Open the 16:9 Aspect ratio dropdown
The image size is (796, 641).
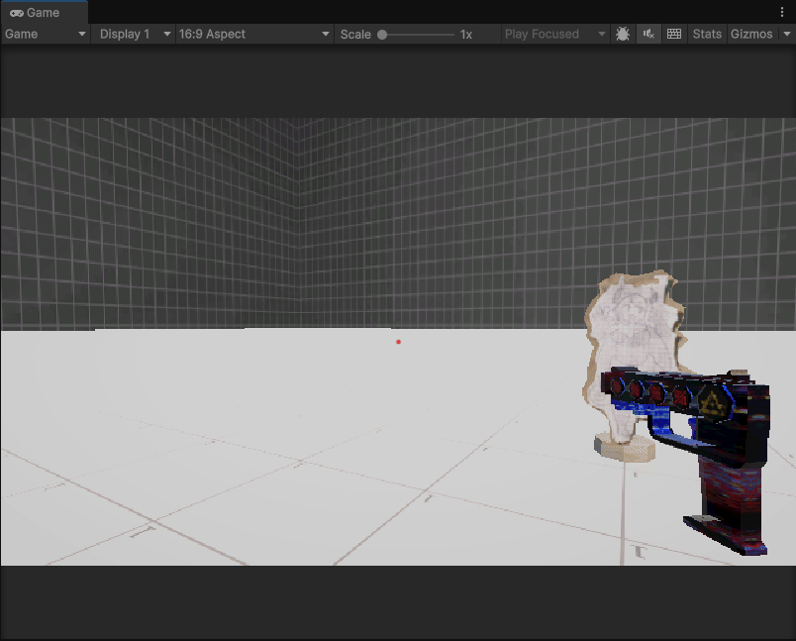coord(254,34)
